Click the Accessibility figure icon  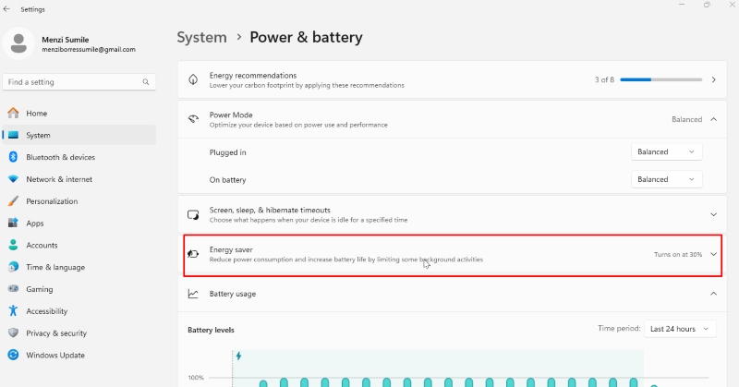point(13,311)
